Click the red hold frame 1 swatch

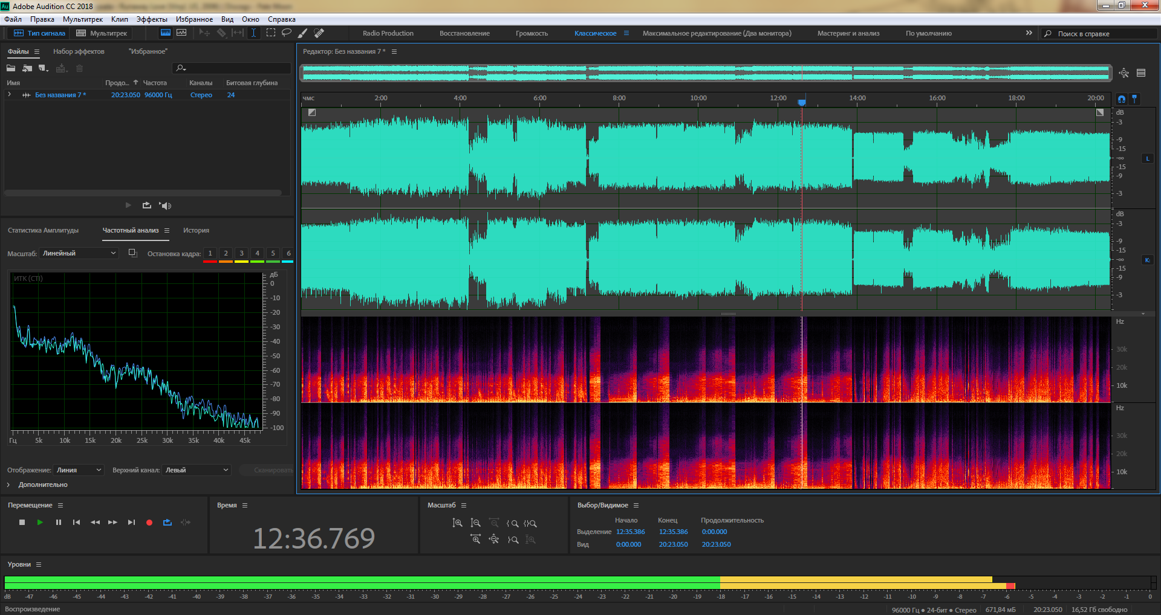(210, 254)
